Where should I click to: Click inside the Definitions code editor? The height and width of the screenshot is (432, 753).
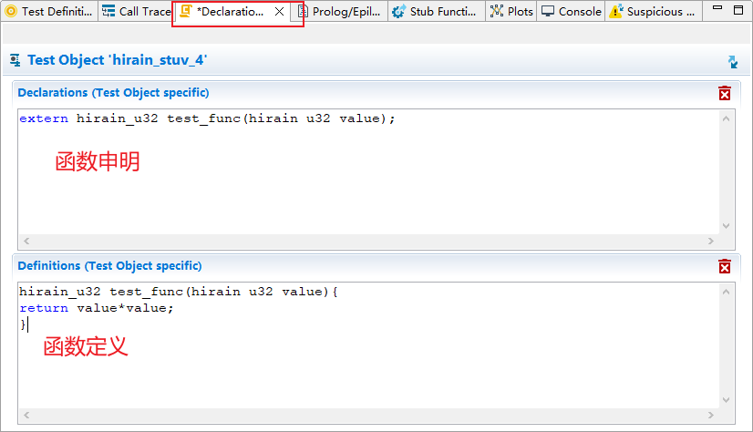368,345
